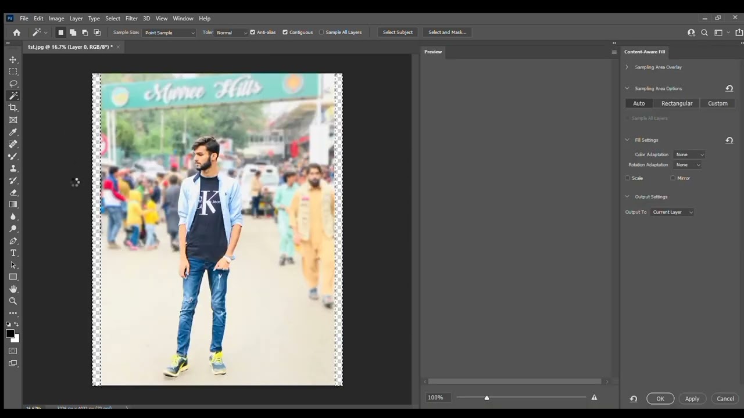Image resolution: width=744 pixels, height=418 pixels.
Task: Reset the Fill Settings with its arrow icon
Action: pyautogui.click(x=729, y=140)
